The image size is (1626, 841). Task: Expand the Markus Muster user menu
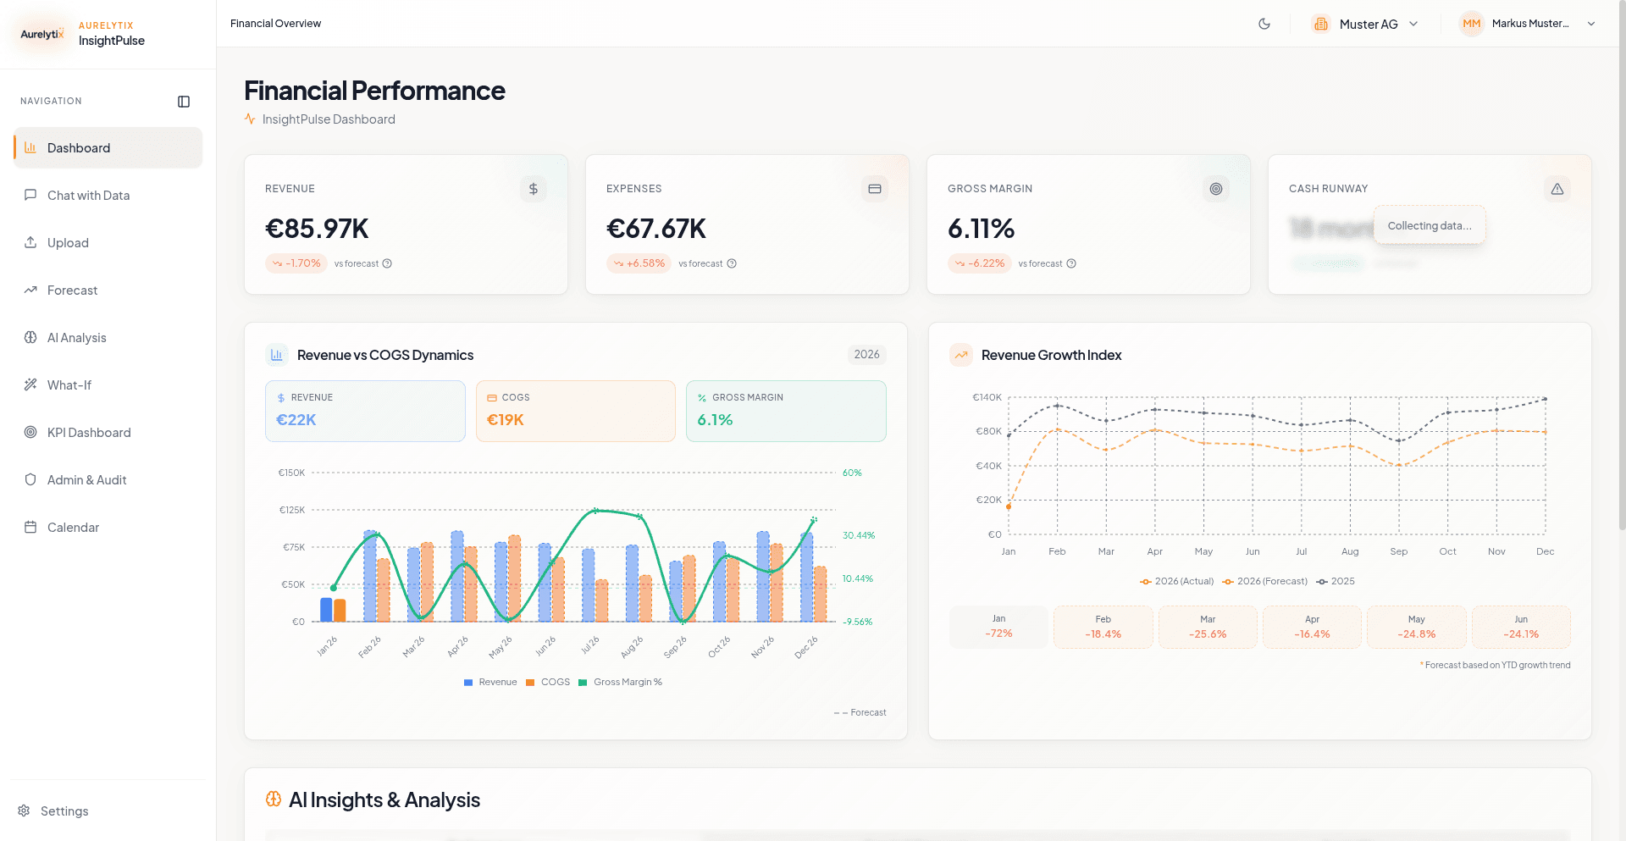[x=1529, y=24]
